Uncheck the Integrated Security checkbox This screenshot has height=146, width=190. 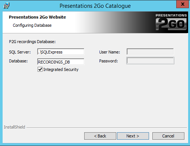40,69
